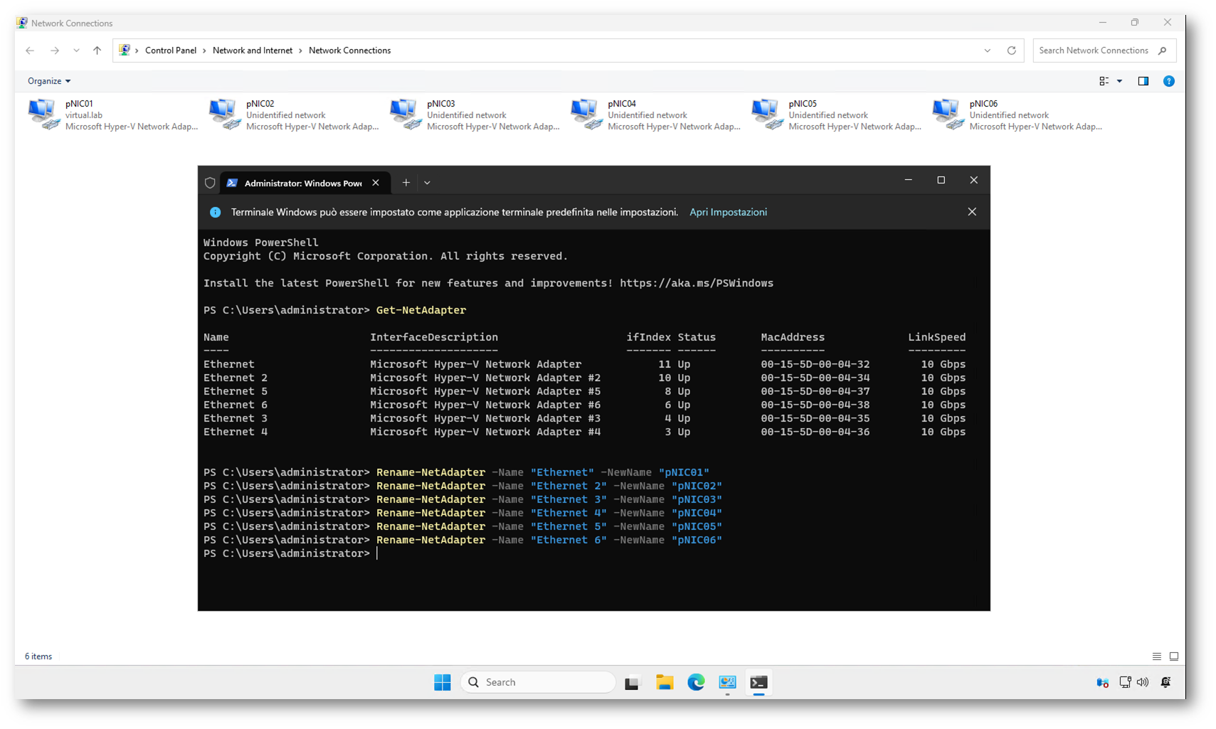Select the pNIC03 network adapter icon

point(405,115)
